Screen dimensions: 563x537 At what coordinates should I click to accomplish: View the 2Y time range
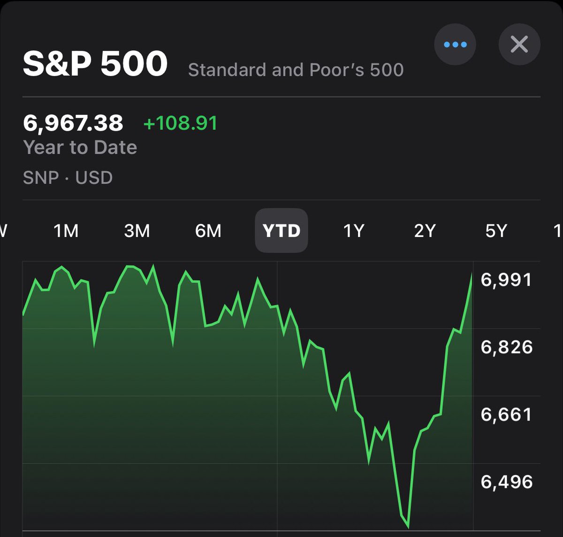(425, 231)
